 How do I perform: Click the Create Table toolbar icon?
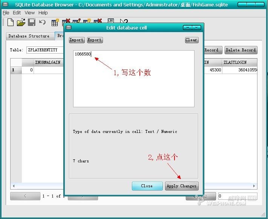(55, 22)
